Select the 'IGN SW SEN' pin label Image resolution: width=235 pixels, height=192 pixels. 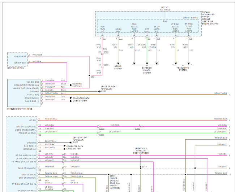pyautogui.click(x=20, y=63)
